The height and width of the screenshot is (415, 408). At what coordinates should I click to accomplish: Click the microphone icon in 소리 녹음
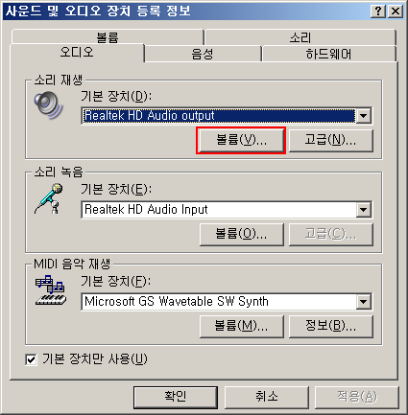[x=49, y=198]
